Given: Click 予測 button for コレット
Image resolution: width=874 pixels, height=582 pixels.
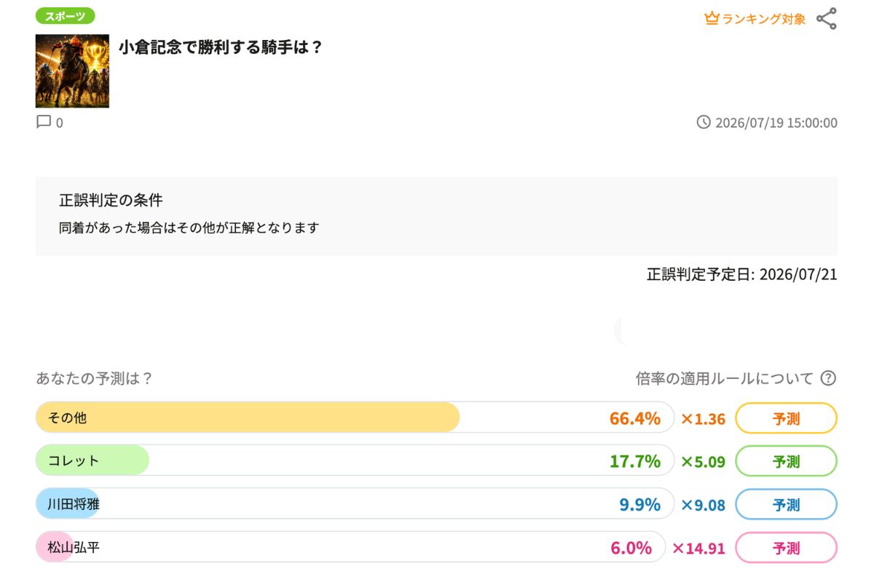Looking at the screenshot, I should [x=786, y=461].
